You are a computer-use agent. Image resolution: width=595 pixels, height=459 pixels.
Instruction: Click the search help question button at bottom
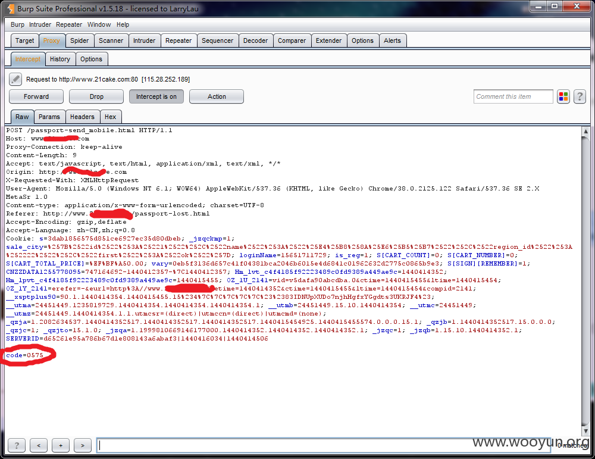[17, 445]
